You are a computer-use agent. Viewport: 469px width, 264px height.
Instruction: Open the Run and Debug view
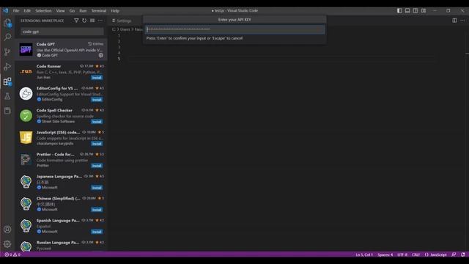point(7,67)
